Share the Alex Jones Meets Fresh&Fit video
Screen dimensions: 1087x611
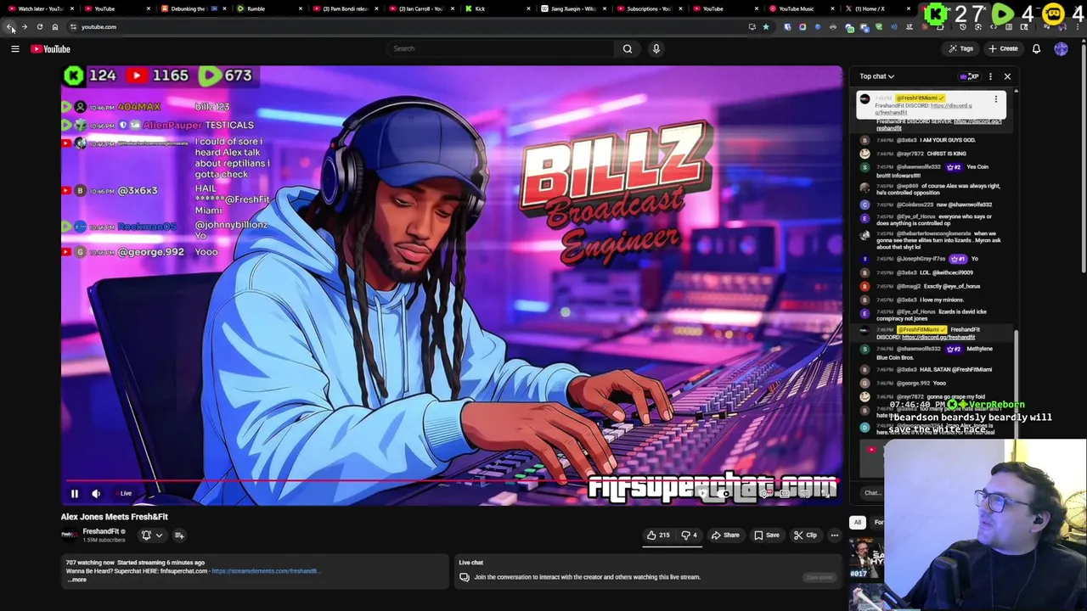[x=725, y=535]
